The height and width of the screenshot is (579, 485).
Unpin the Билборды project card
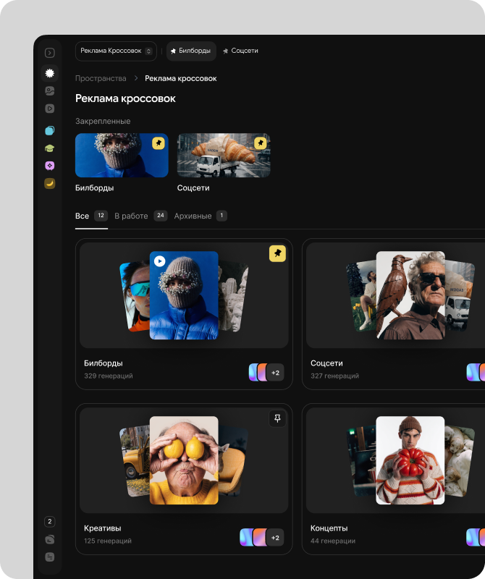pos(278,253)
